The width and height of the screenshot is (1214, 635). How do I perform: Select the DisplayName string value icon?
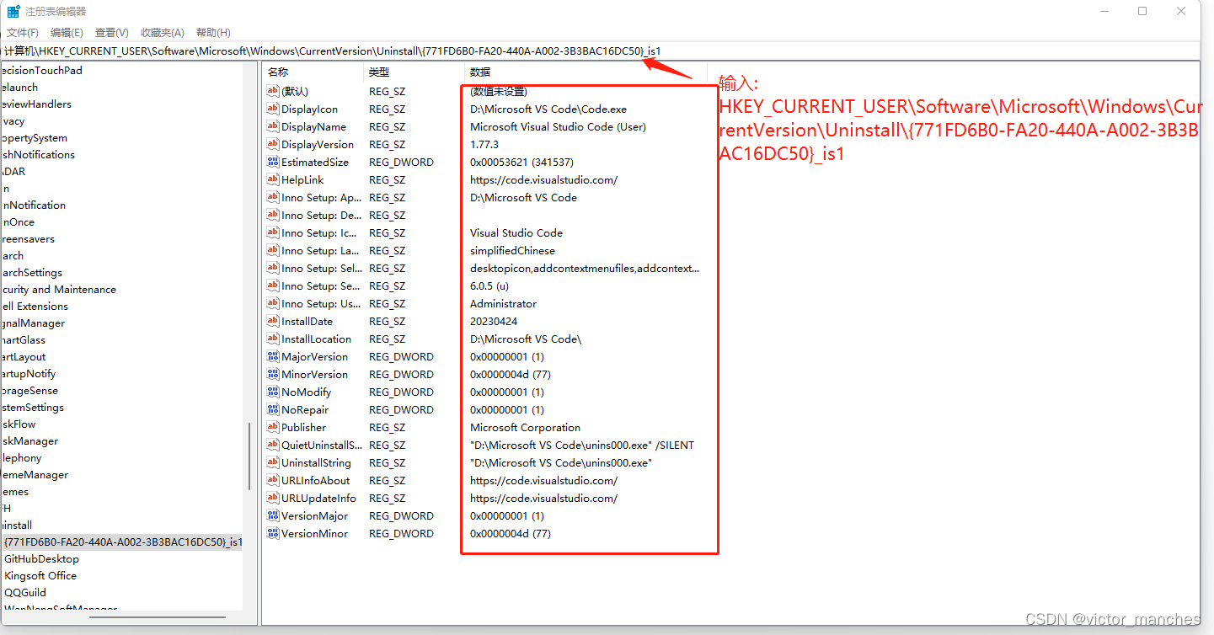point(273,126)
